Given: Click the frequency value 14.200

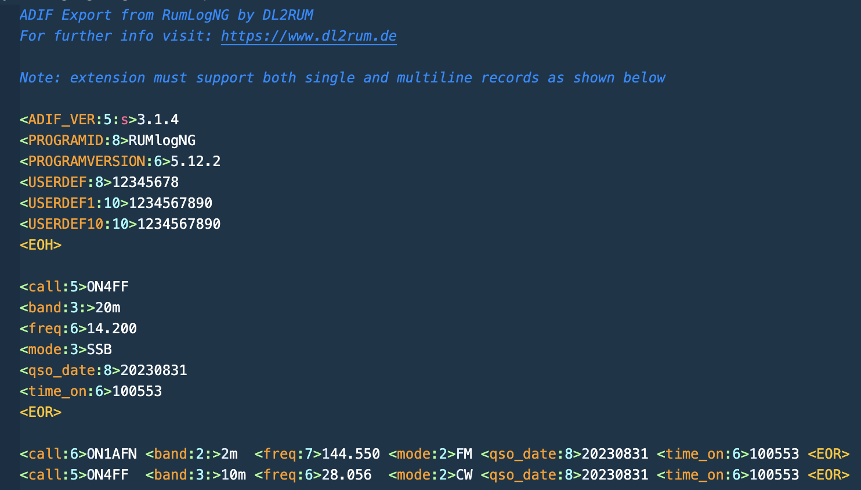Looking at the screenshot, I should click(112, 329).
